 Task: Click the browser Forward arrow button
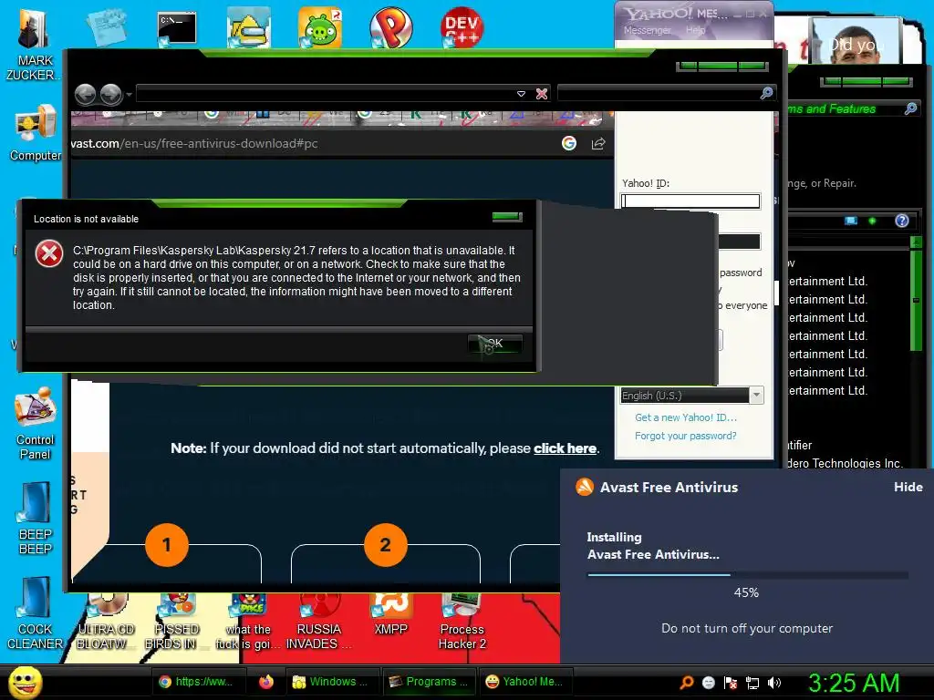(110, 94)
